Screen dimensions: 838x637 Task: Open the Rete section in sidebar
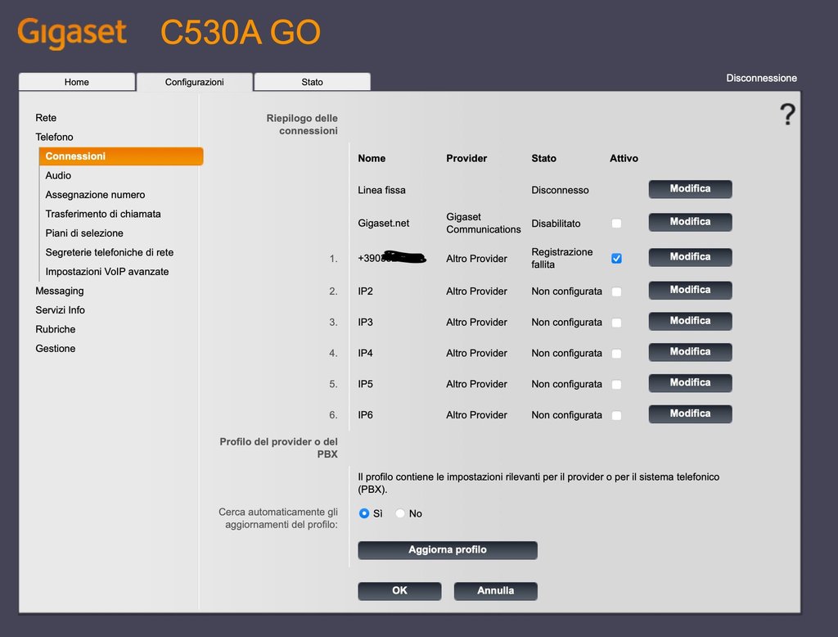46,118
